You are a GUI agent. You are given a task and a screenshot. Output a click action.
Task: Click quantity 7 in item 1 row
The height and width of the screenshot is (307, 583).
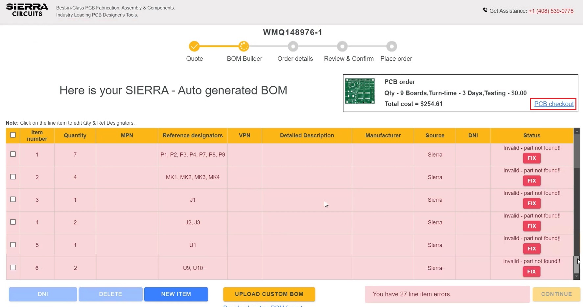click(75, 154)
